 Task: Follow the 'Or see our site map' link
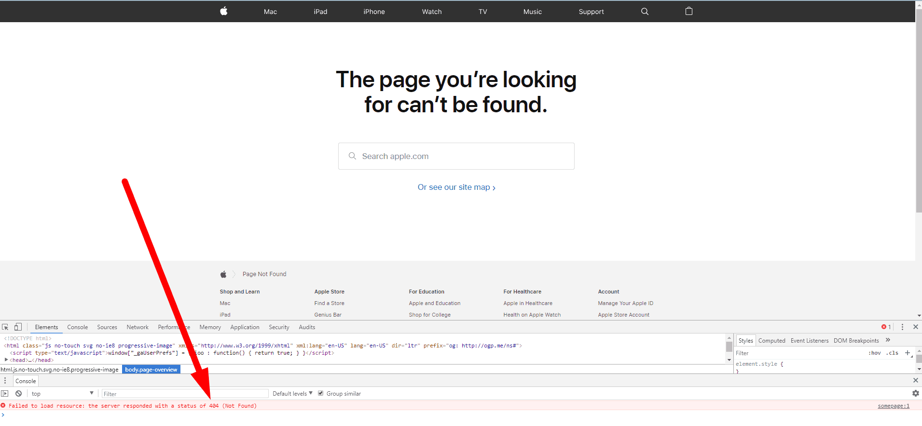(456, 187)
